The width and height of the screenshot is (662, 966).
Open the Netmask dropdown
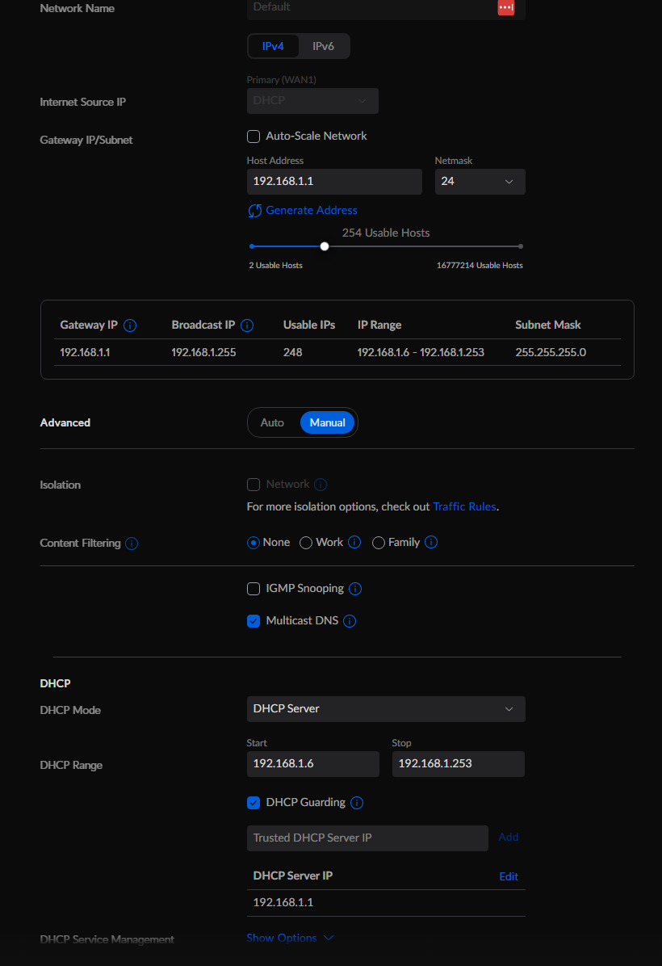coord(480,182)
